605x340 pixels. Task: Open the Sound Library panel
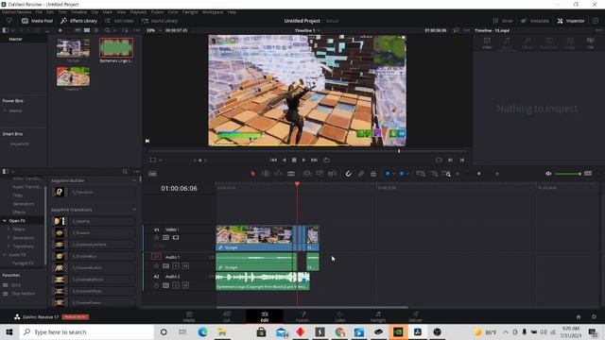[160, 21]
